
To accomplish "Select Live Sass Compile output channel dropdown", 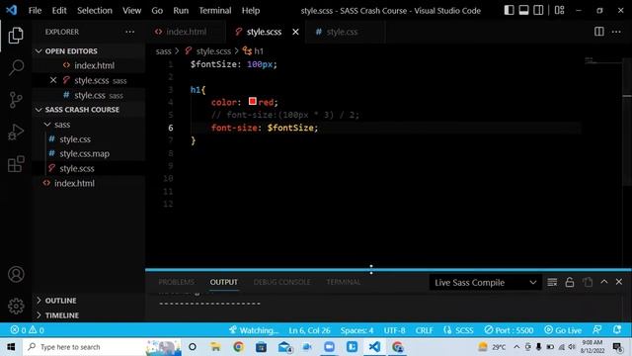I will pos(485,283).
